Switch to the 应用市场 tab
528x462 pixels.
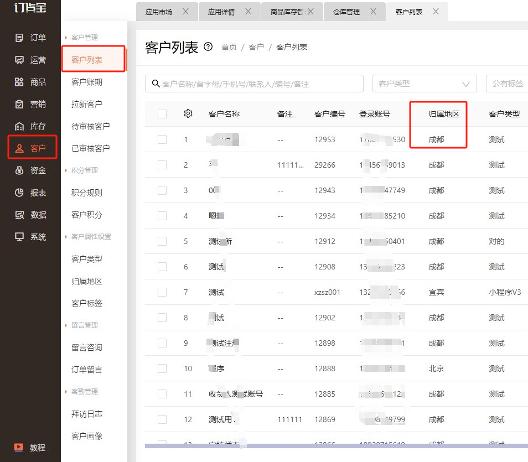[x=159, y=12]
